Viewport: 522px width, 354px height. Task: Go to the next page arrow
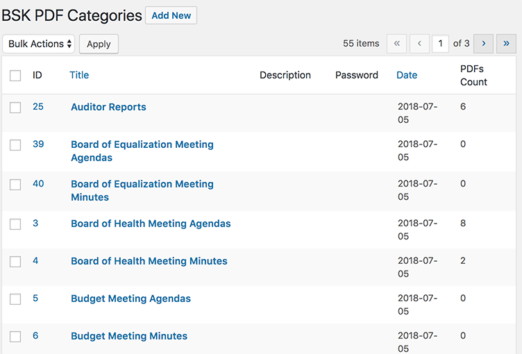[x=483, y=44]
